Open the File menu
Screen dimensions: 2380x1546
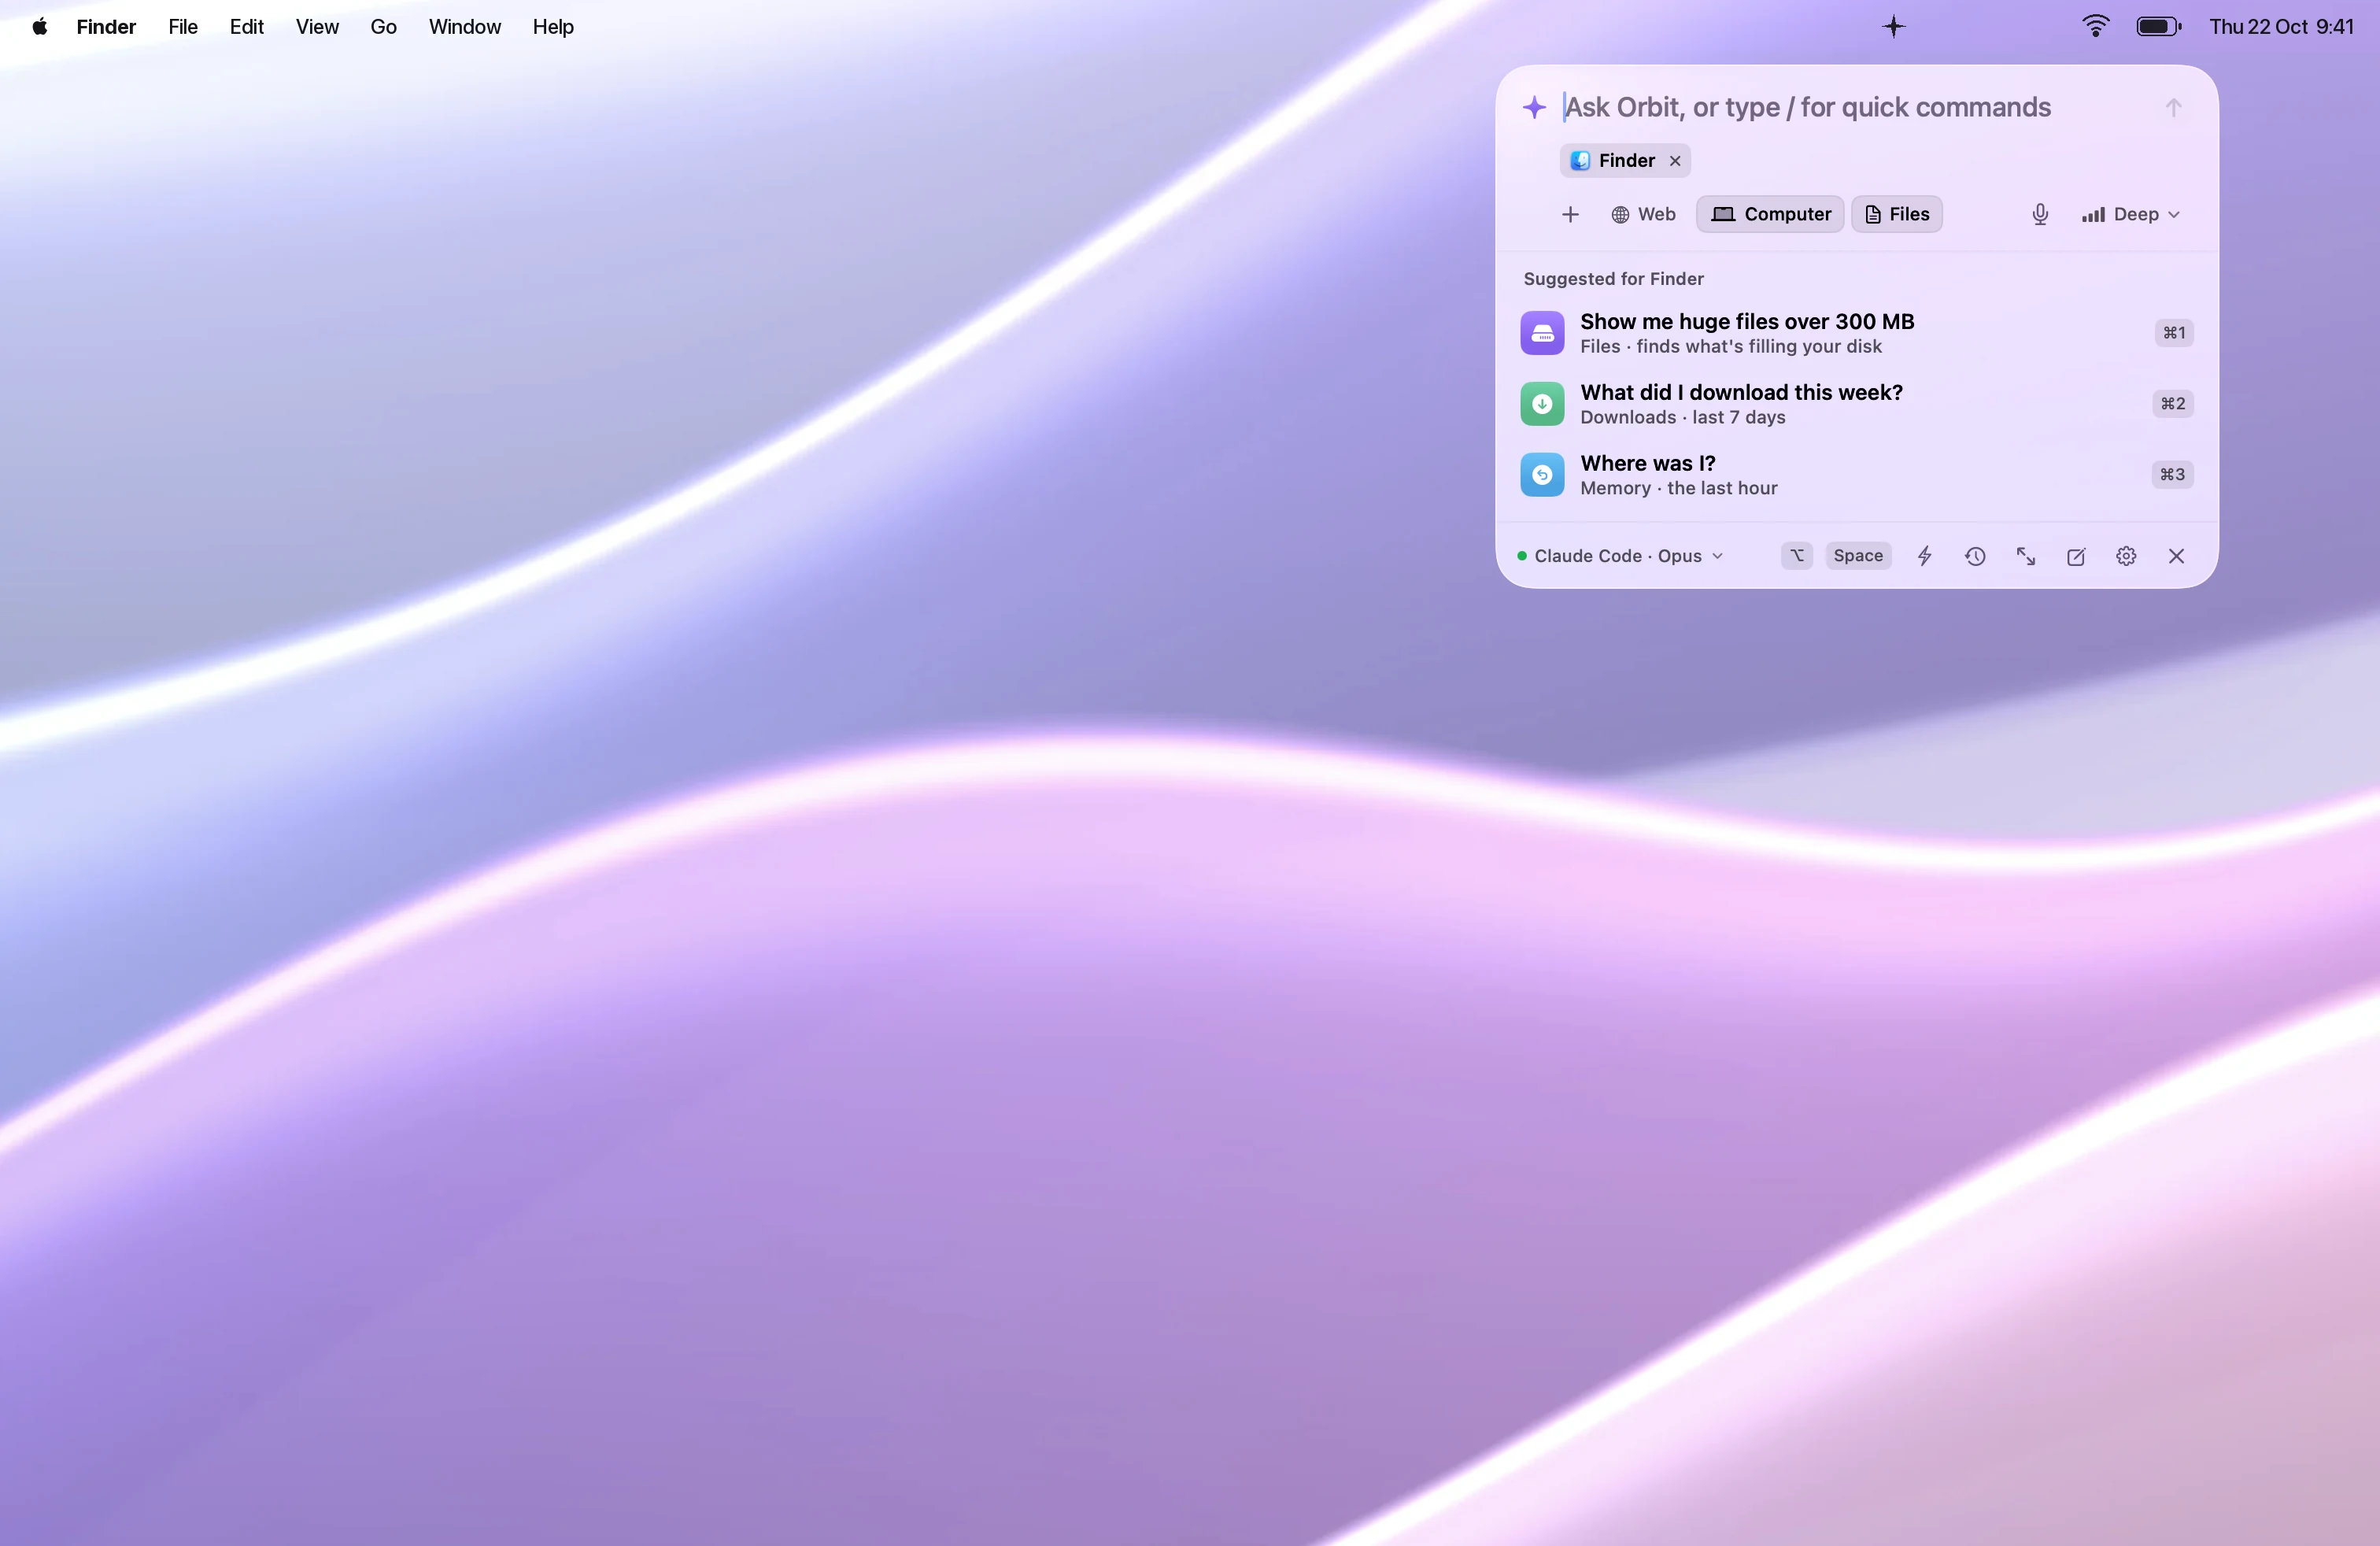183,27
